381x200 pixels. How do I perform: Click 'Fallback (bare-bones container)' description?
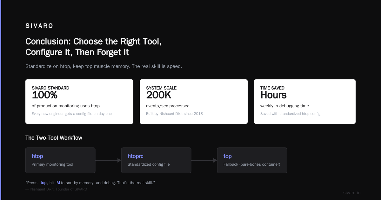252,164
